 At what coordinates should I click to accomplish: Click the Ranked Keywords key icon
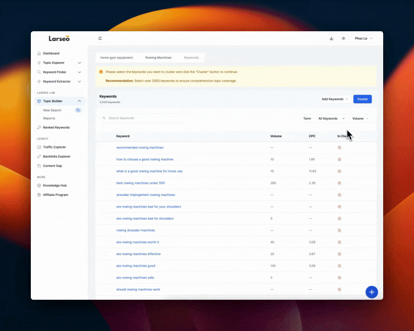pyautogui.click(x=39, y=127)
